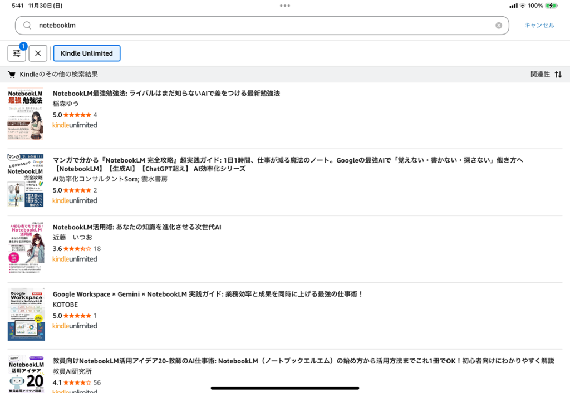Open the 関連性 sort order dropdown
Screen dimensions: 570x393
(539, 74)
